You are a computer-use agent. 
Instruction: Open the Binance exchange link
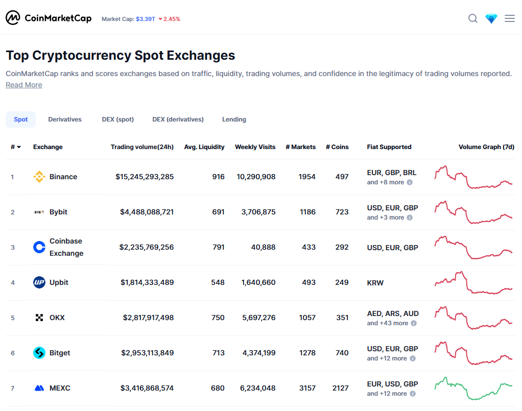63,177
